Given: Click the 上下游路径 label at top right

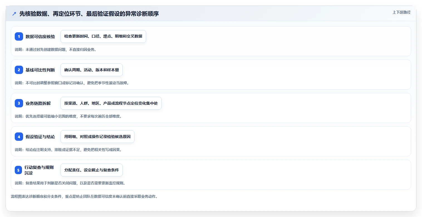Looking at the screenshot, I should pos(401,12).
